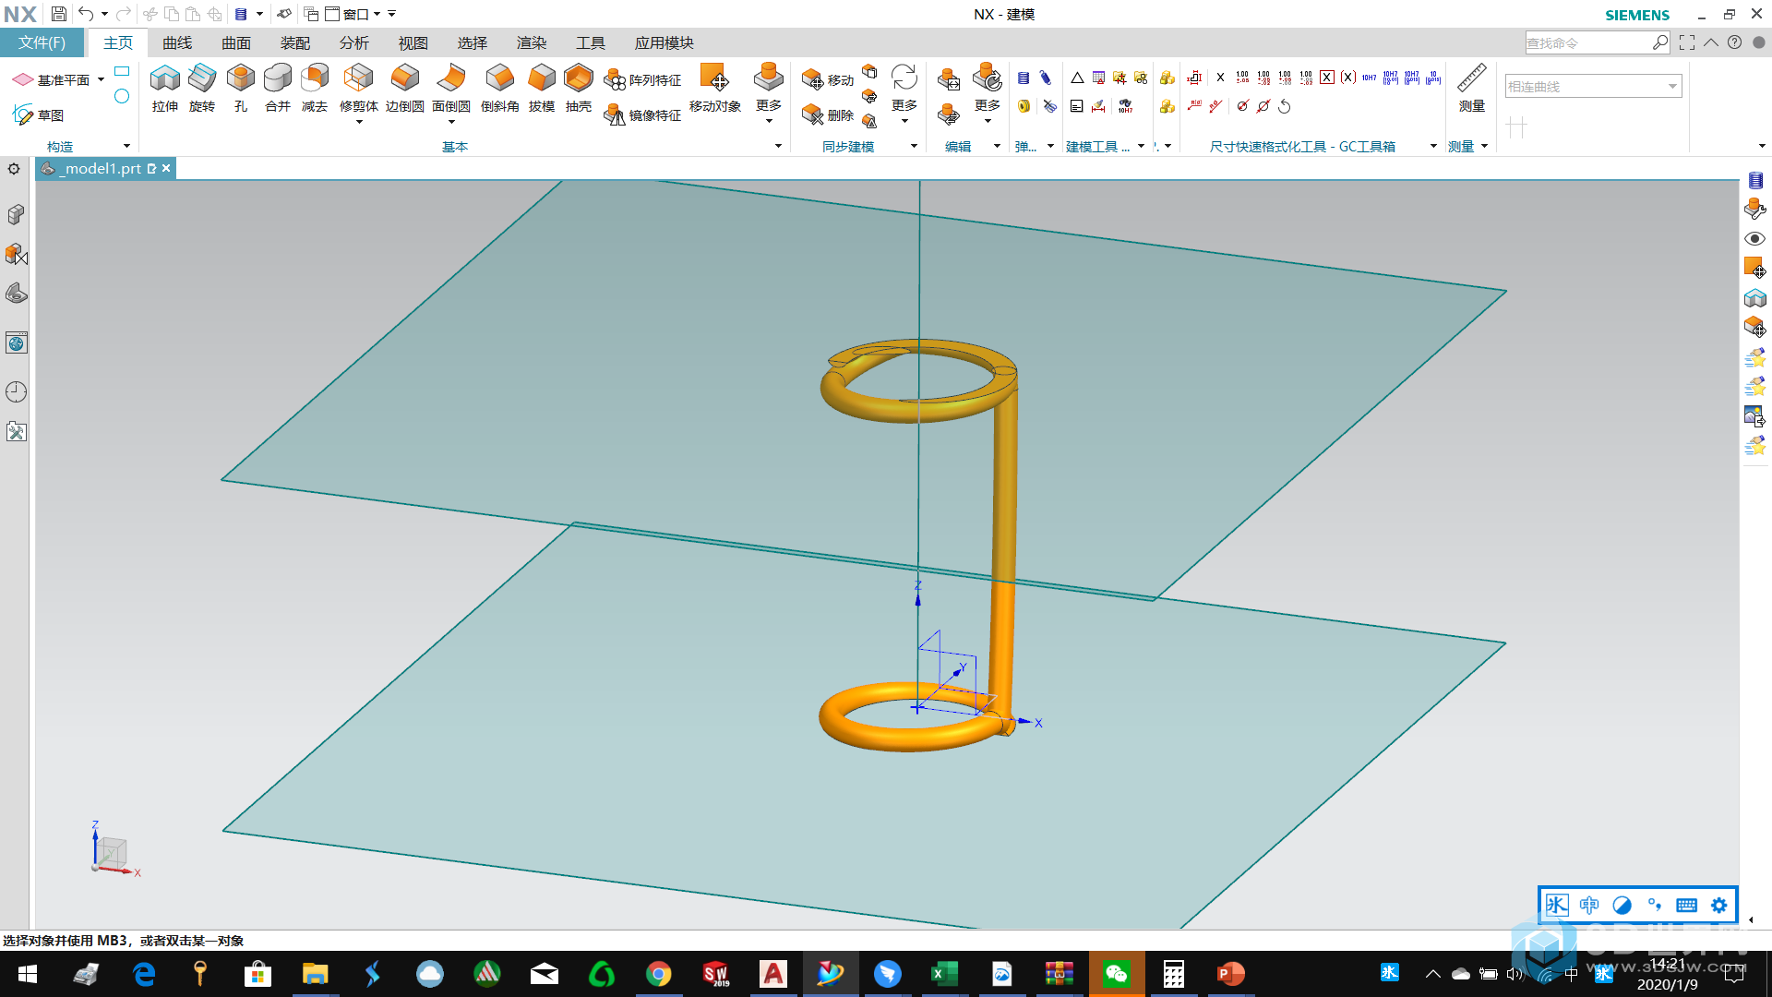This screenshot has width=1772, height=997.
Task: Open the 文件(F) menu
Action: pos(42,42)
